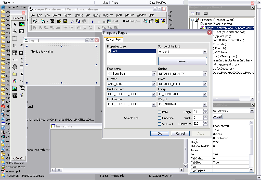The width and height of the screenshot is (261, 180).
Task: Click OK in Property Pages
Action: coord(160,133)
